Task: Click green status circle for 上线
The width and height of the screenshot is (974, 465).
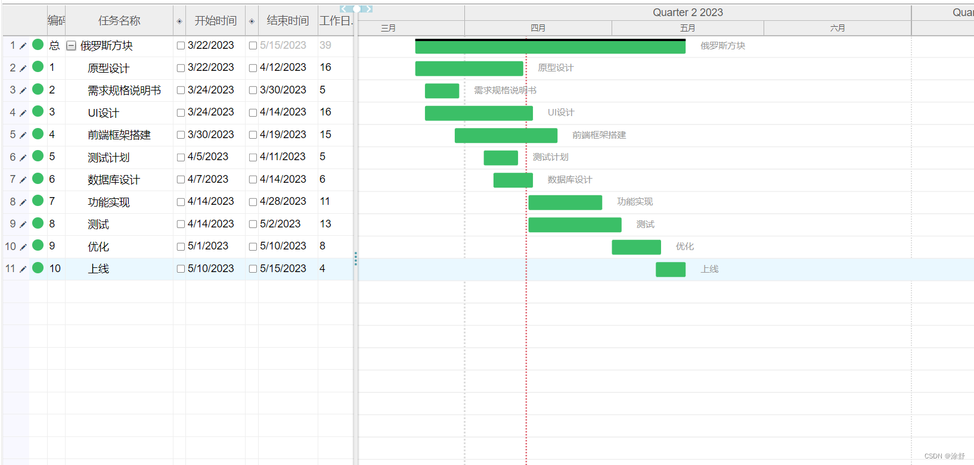Action: pos(38,267)
